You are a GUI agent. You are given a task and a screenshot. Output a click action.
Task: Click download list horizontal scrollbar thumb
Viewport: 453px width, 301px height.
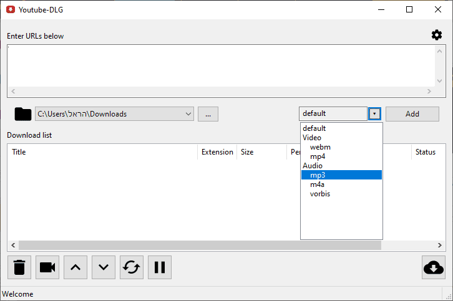pos(200,246)
